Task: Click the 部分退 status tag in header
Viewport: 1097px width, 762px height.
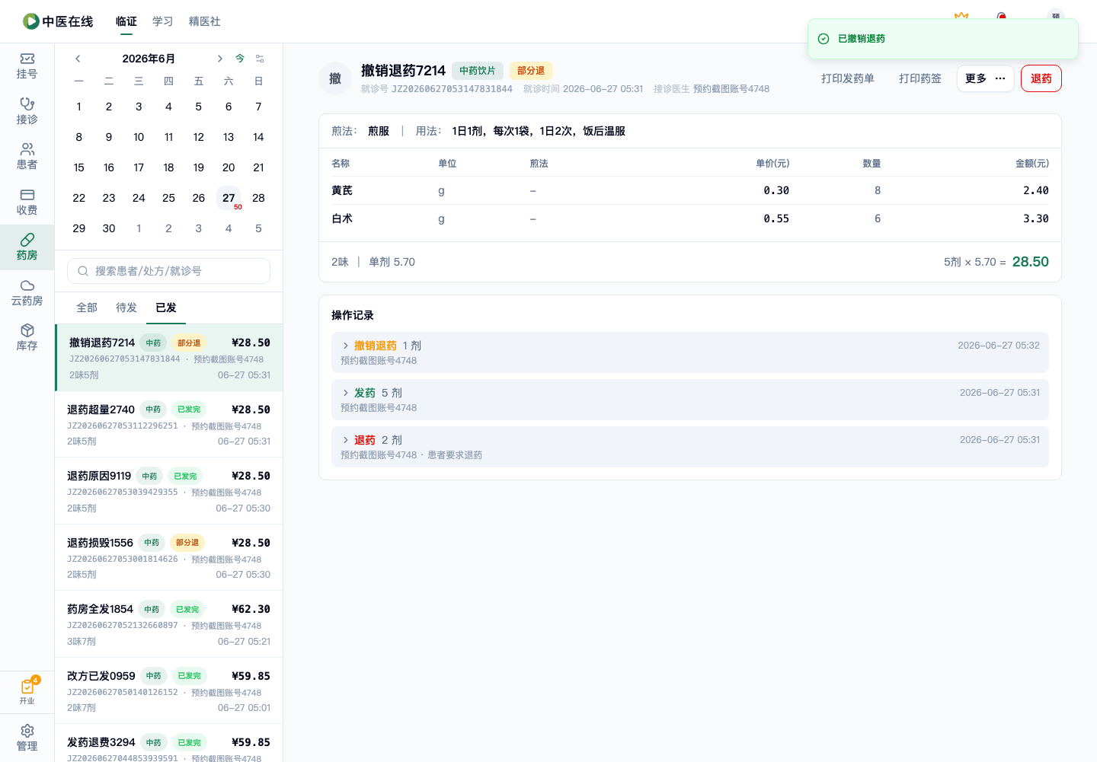Action: pyautogui.click(x=531, y=71)
